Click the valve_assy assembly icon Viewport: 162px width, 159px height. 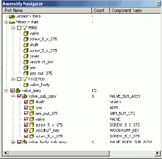click(18, 91)
